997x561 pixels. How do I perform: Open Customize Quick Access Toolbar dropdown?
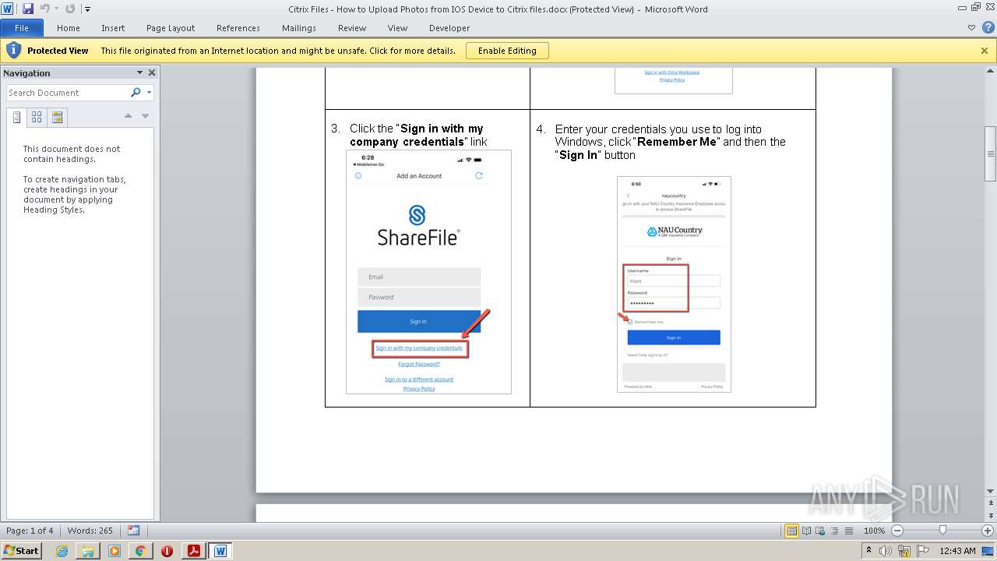coord(87,9)
